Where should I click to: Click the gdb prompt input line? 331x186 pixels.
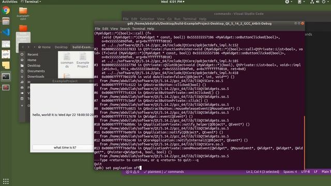point(118,168)
